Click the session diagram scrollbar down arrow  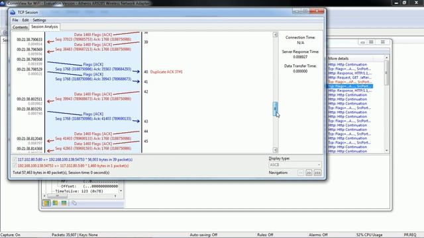coord(276,150)
